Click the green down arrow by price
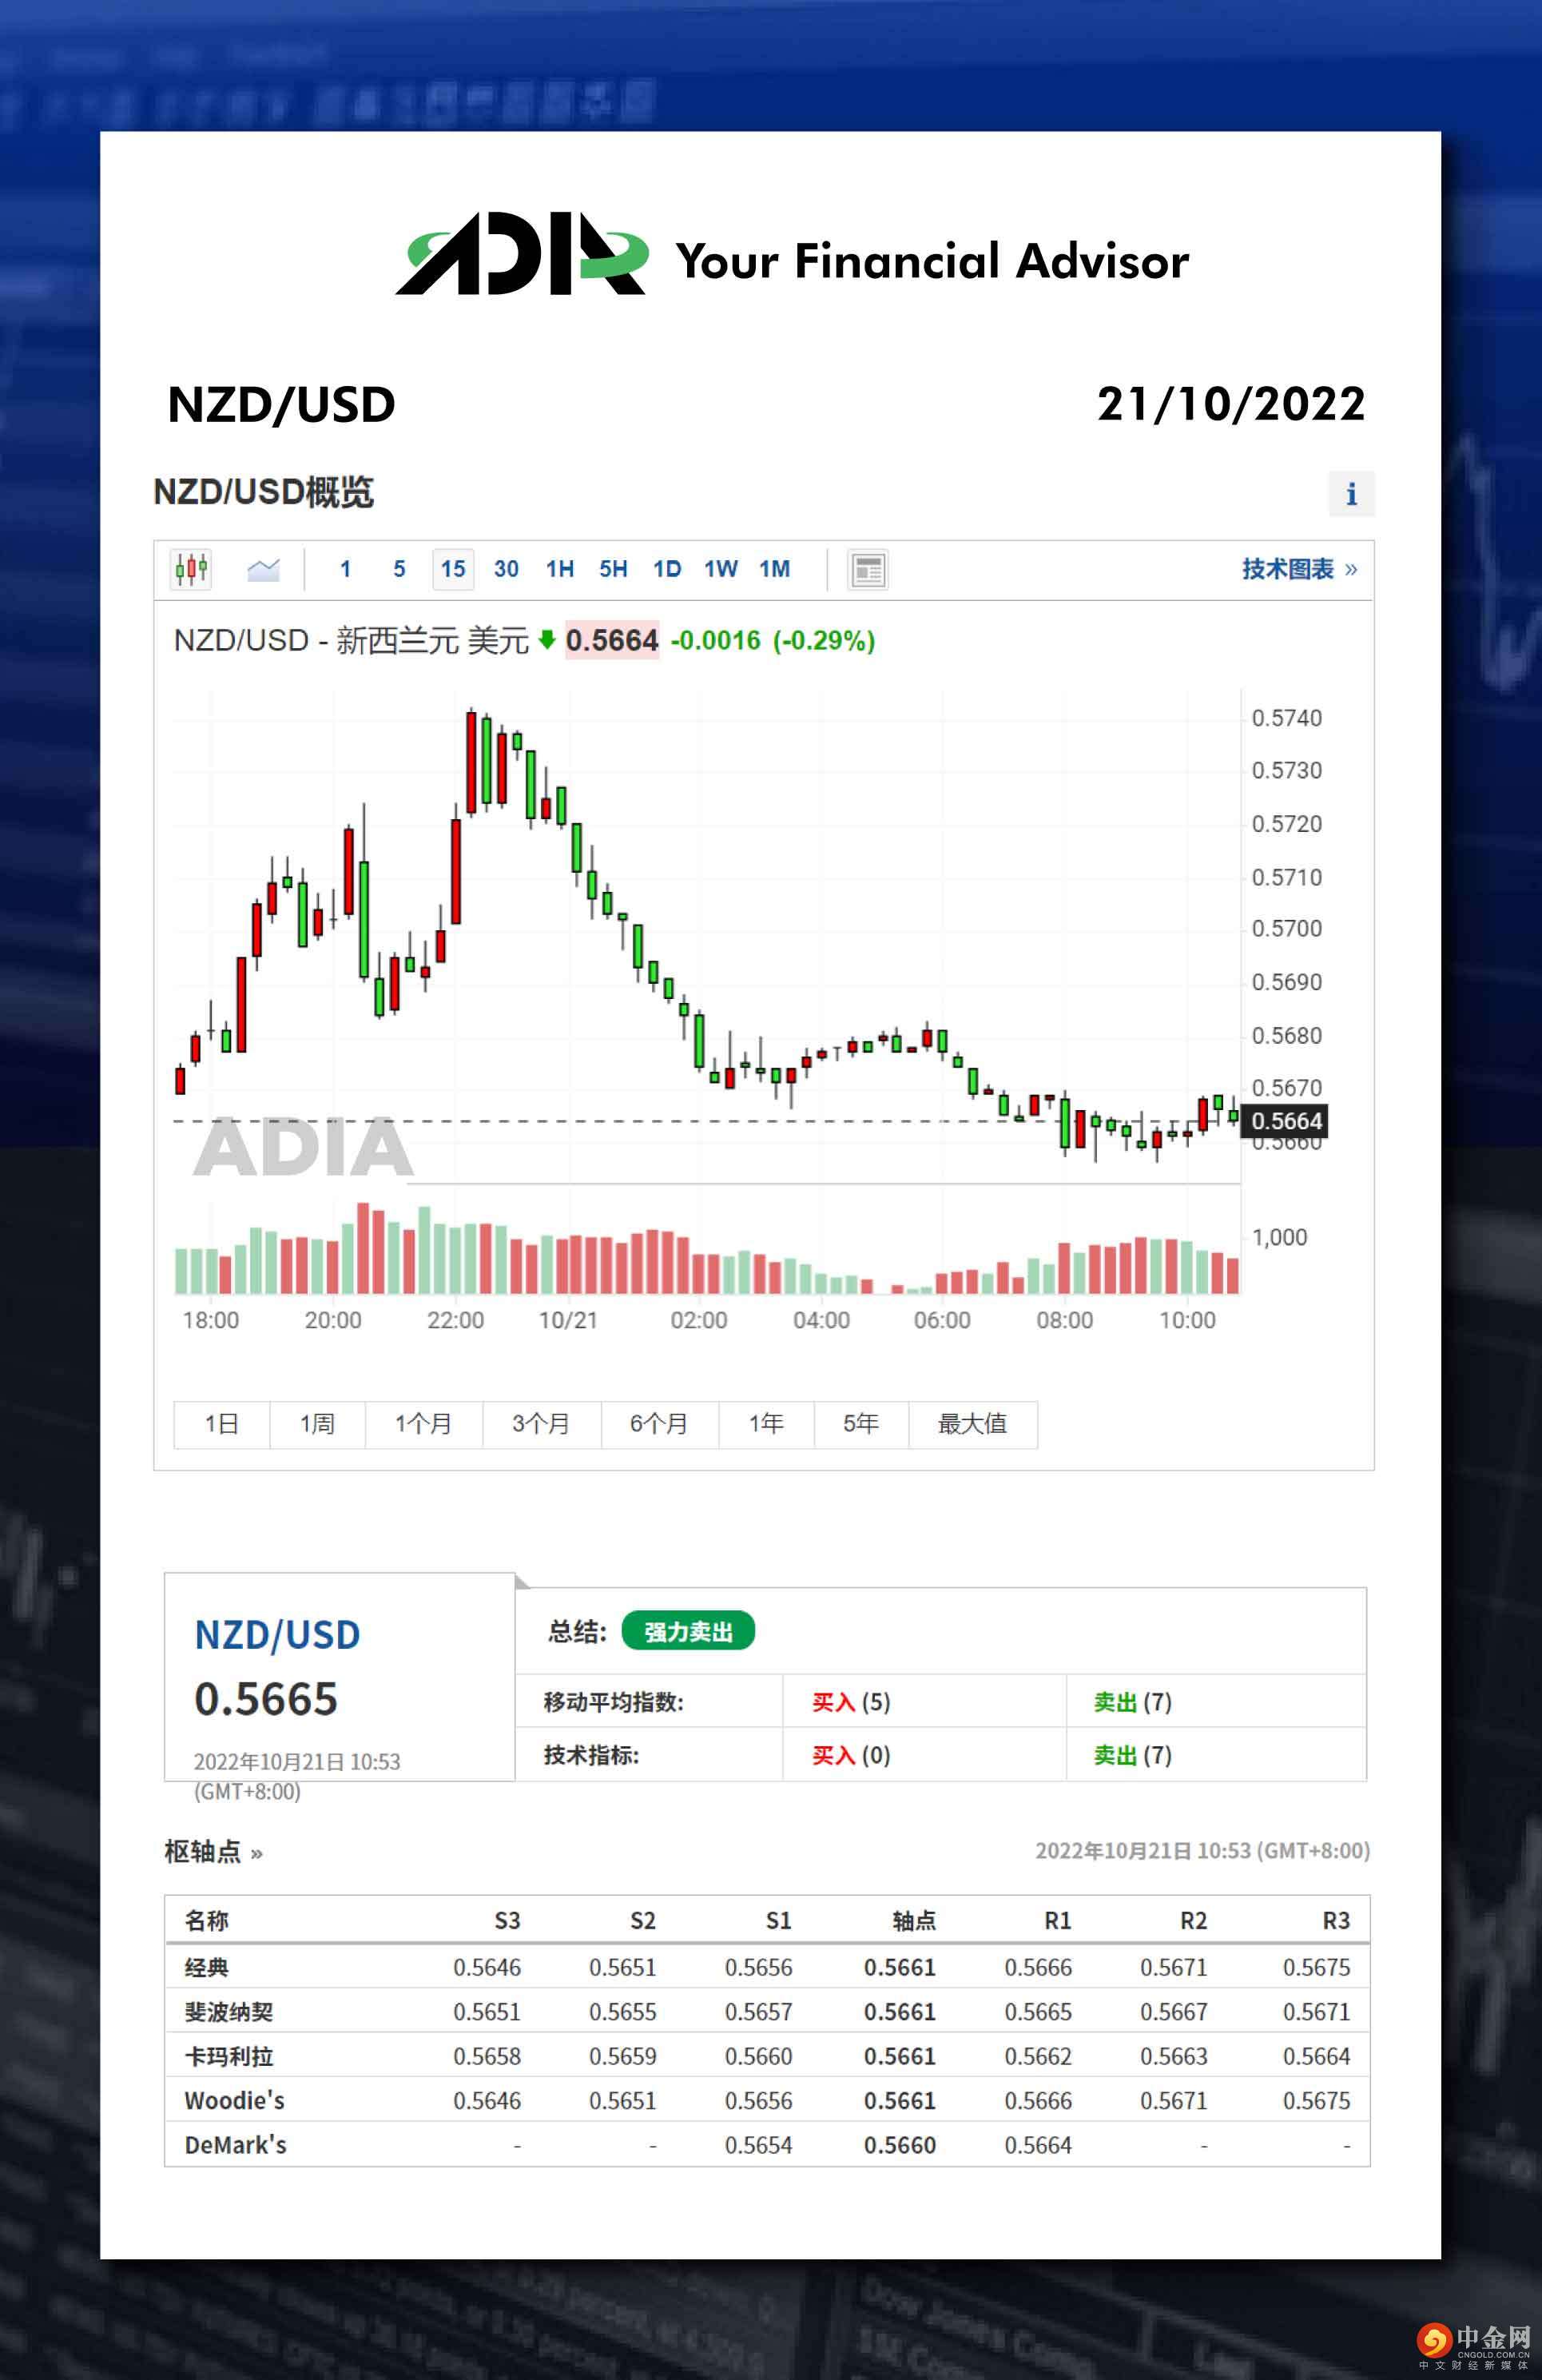Image resolution: width=1542 pixels, height=2380 pixels. (547, 640)
